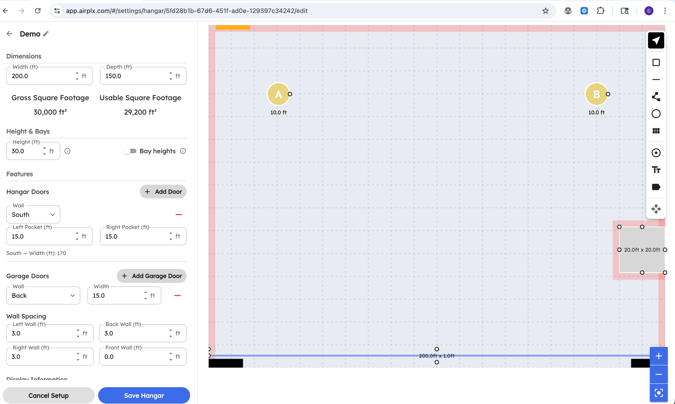The width and height of the screenshot is (675, 404).
Task: Edit the hangar name with the pencil icon
Action: (x=46, y=33)
